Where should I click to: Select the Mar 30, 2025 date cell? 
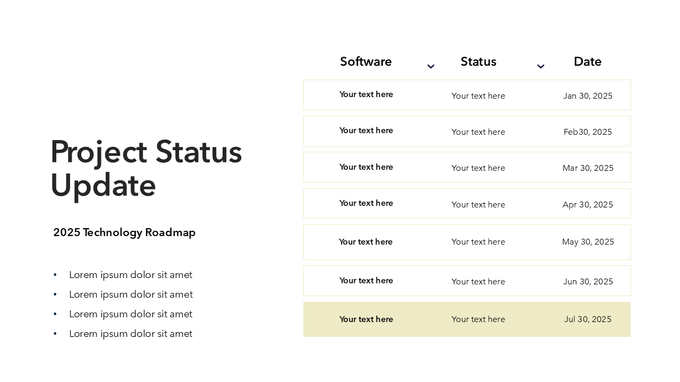click(588, 168)
